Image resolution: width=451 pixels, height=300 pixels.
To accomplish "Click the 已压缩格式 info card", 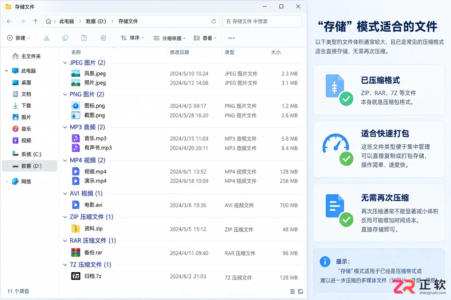I will 379,89.
